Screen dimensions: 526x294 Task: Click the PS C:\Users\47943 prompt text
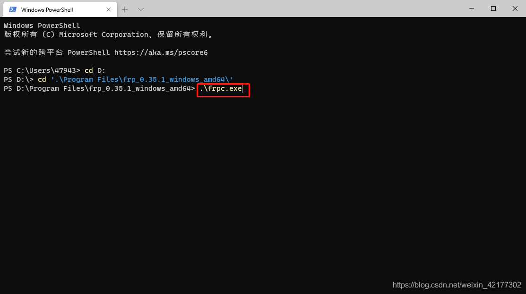(x=40, y=70)
